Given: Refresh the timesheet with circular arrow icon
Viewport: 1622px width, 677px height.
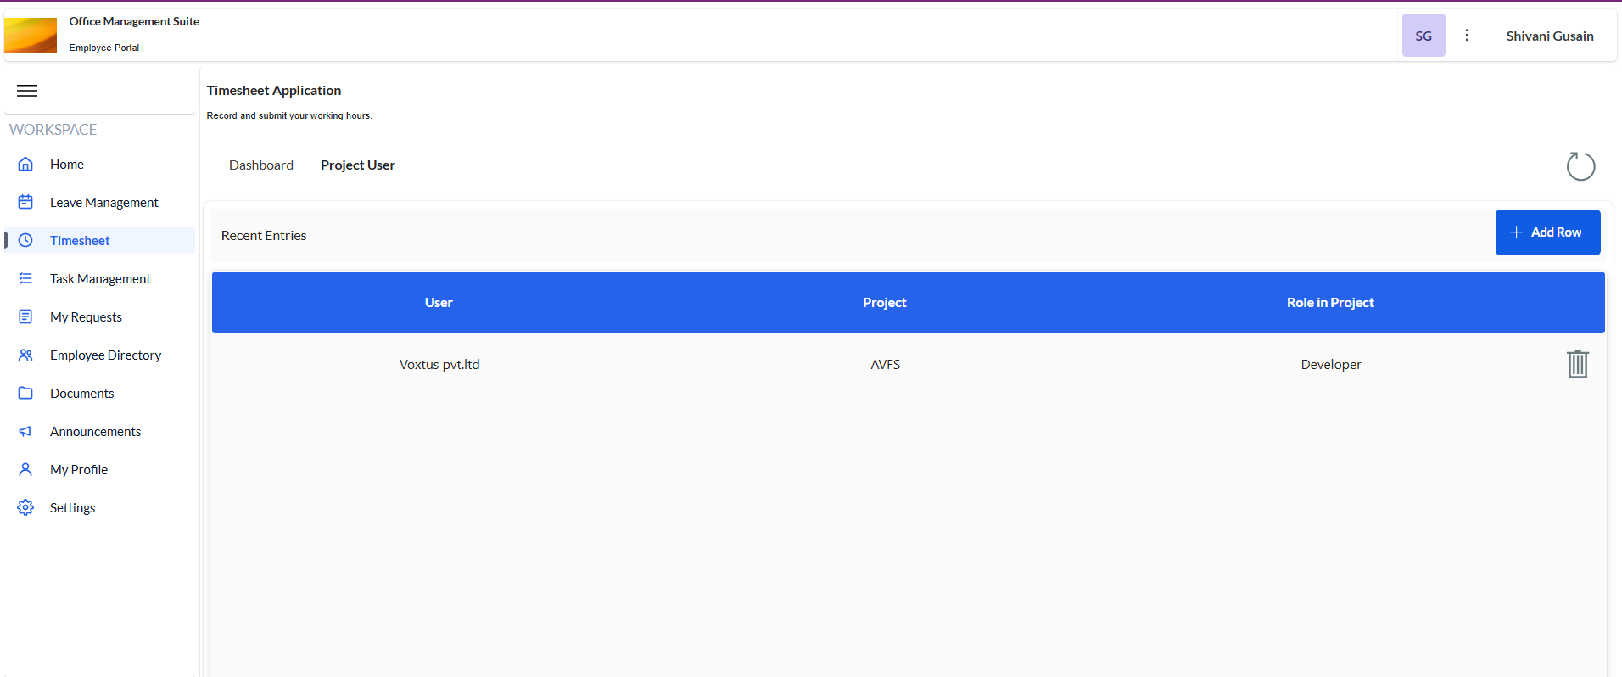Looking at the screenshot, I should pyautogui.click(x=1580, y=166).
